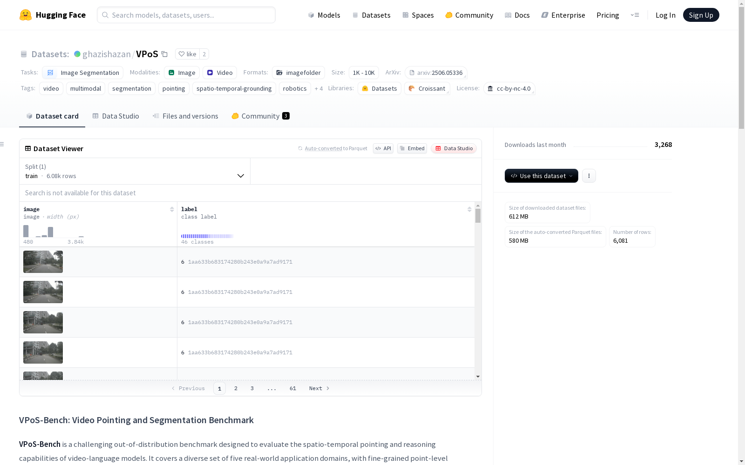This screenshot has width=745, height=465.
Task: Select the pointing tag
Action: pyautogui.click(x=174, y=88)
